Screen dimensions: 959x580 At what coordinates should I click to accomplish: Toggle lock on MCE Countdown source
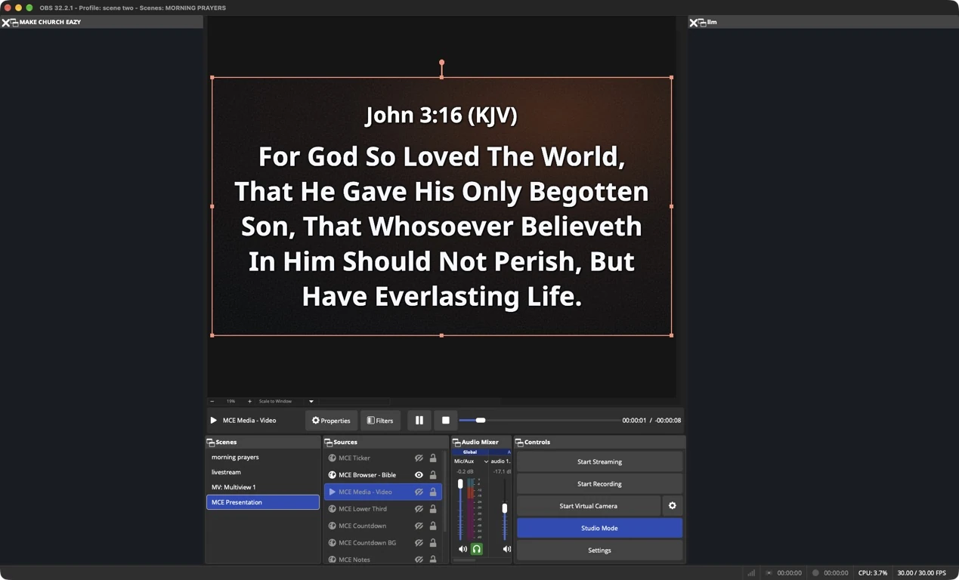433,526
